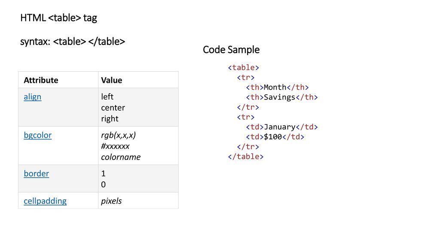440x247 pixels.
Task: Click the Code Sample heading
Action: (x=231, y=50)
